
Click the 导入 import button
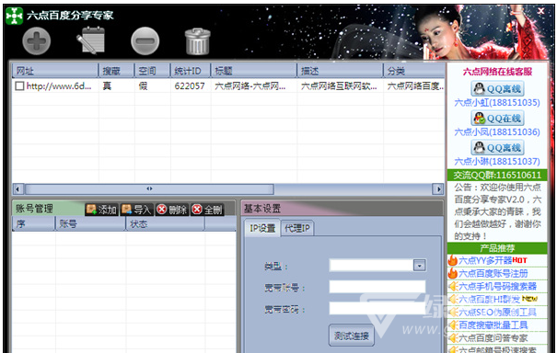[x=137, y=210]
